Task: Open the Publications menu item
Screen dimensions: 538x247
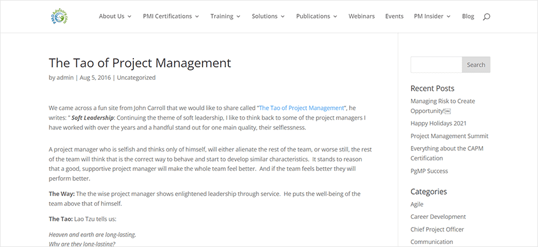Action: 313,16
